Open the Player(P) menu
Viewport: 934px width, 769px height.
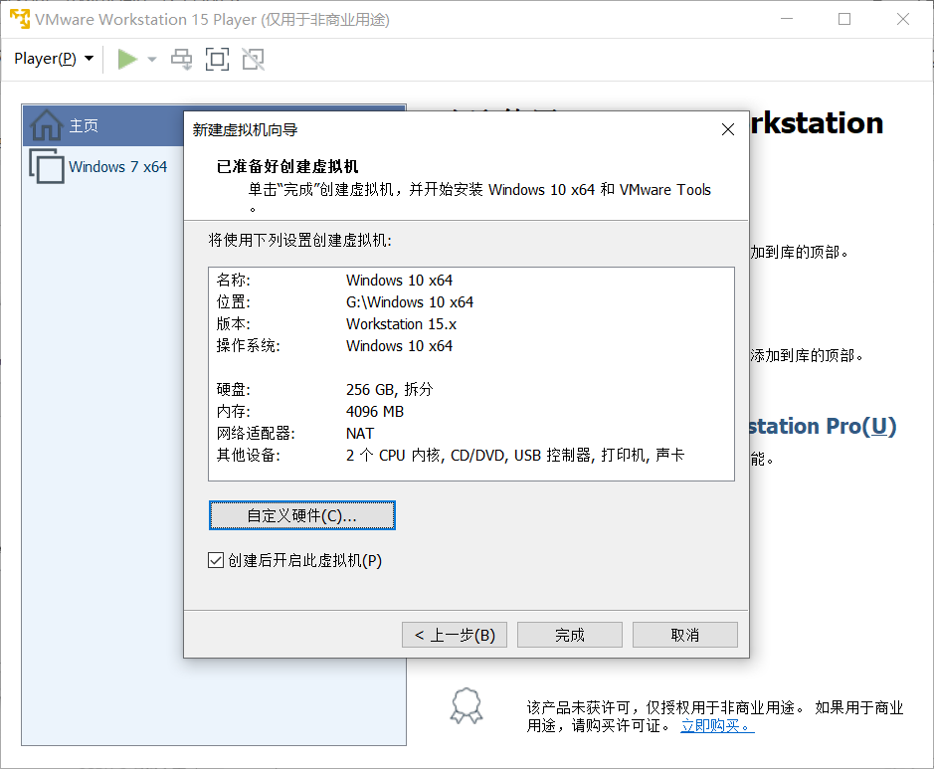[x=54, y=59]
